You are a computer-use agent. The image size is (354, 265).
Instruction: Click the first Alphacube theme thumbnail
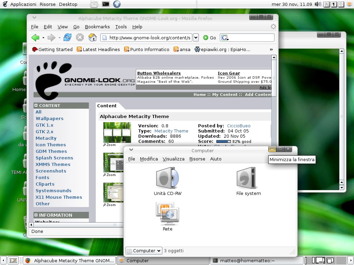tap(117, 132)
